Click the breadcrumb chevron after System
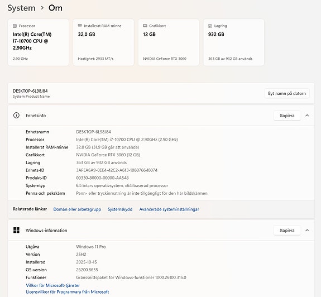 pos(42,8)
